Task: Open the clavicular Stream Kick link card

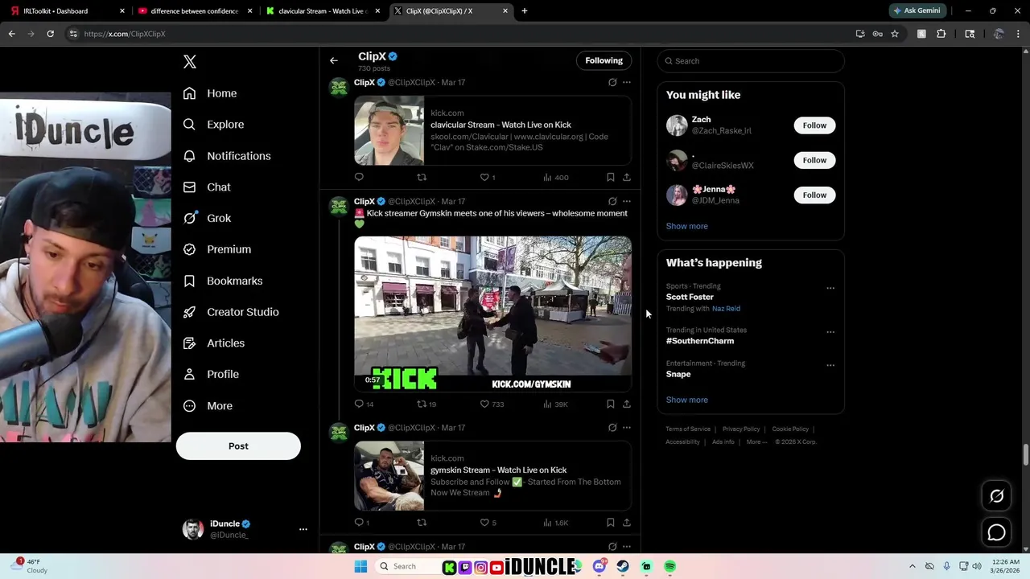Action: click(x=492, y=130)
